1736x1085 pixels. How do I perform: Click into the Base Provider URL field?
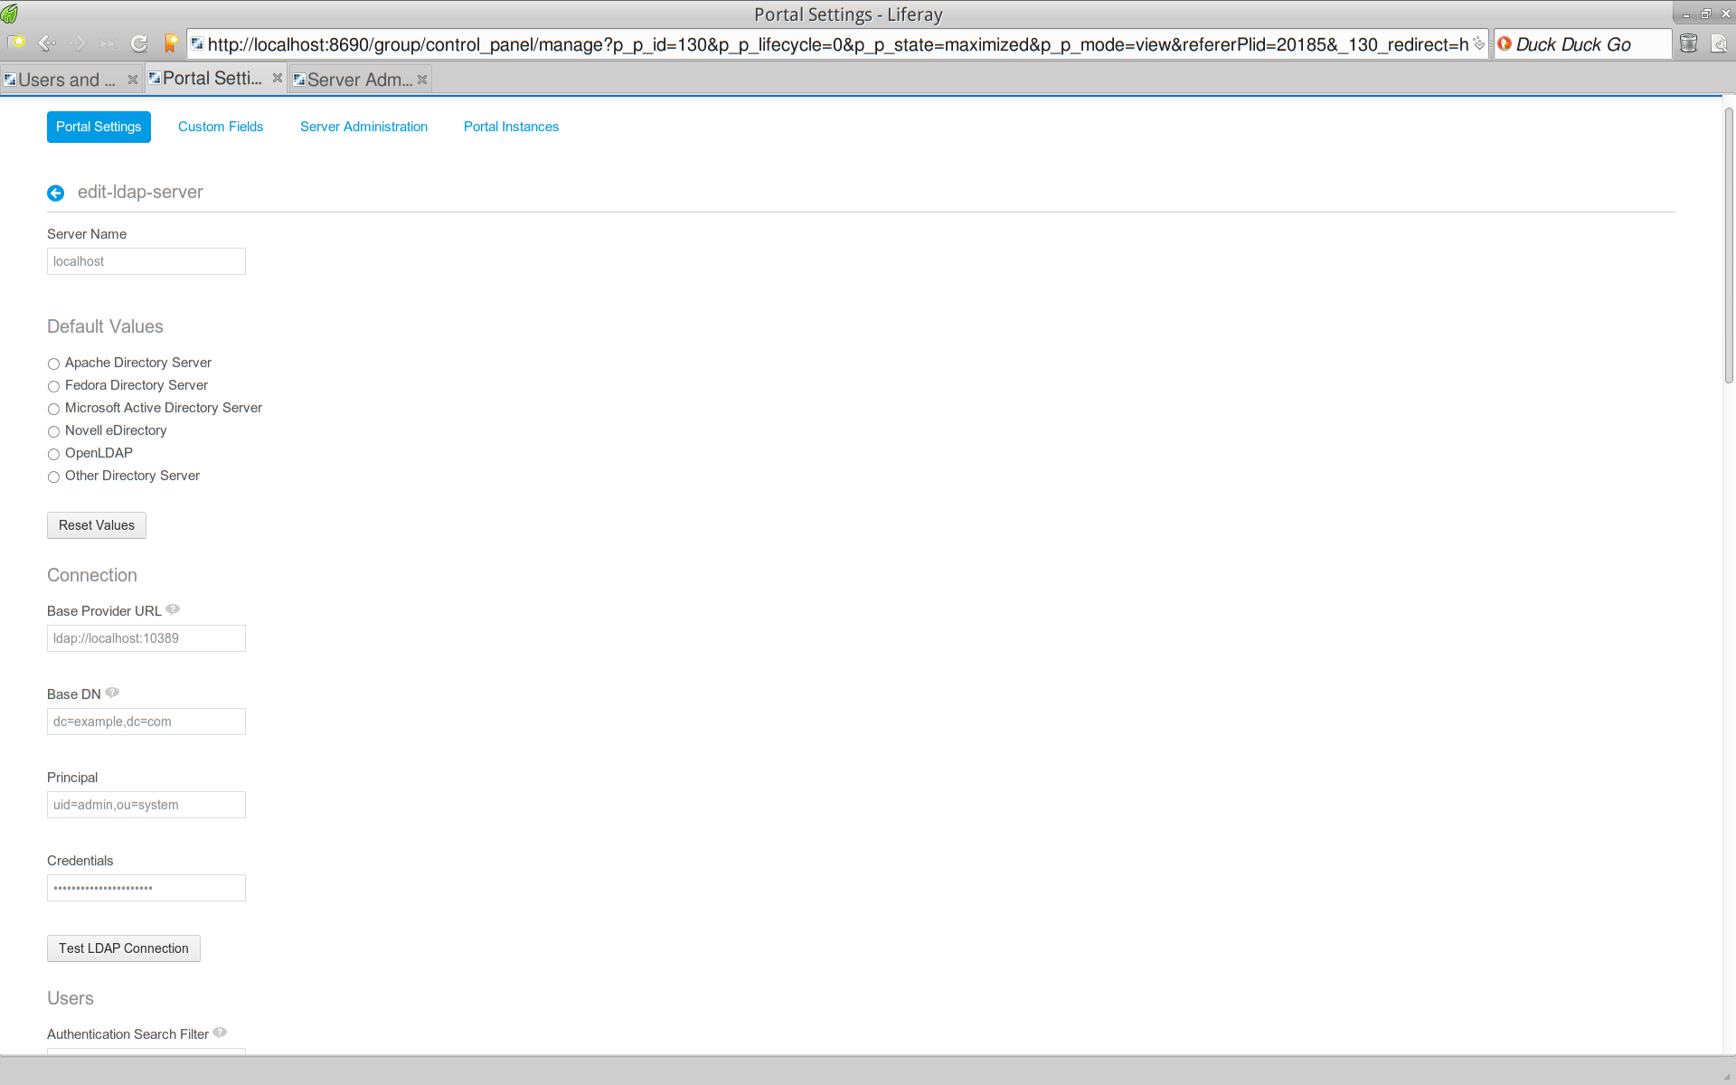pyautogui.click(x=146, y=638)
